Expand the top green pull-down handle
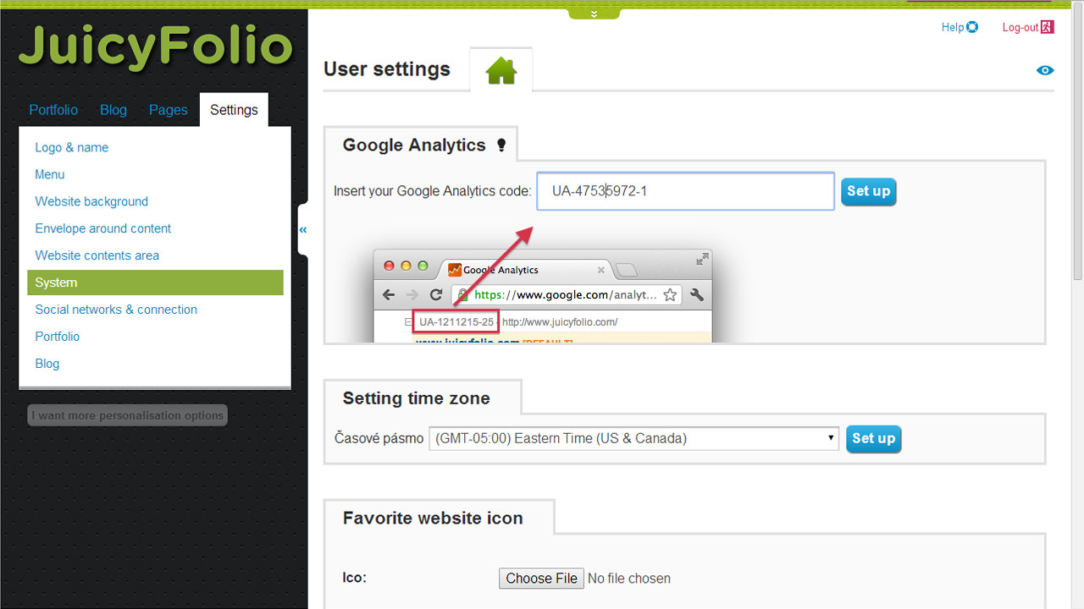The image size is (1084, 609). click(594, 14)
